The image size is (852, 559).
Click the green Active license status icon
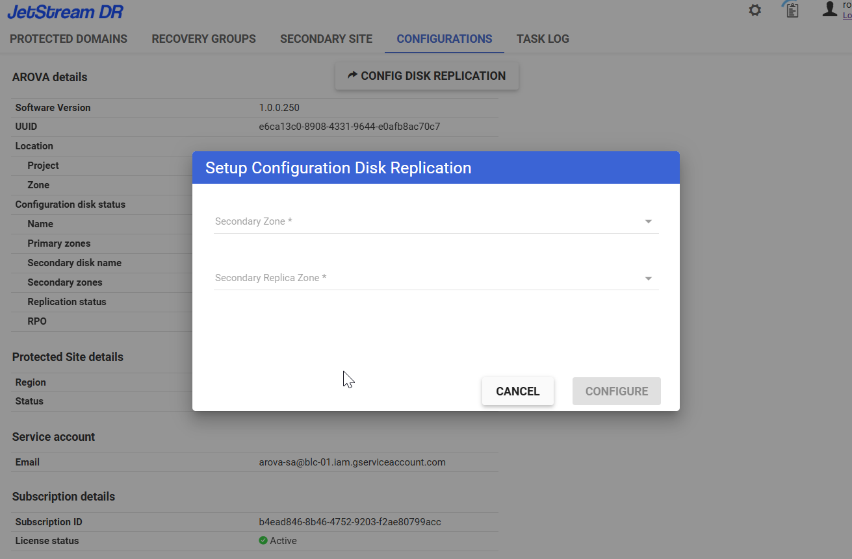(x=263, y=541)
